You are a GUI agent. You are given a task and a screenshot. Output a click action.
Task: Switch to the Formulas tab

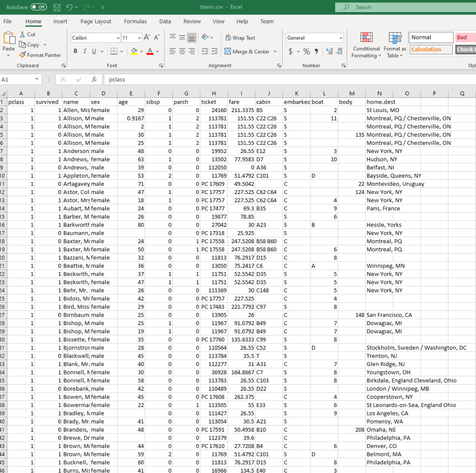[135, 21]
